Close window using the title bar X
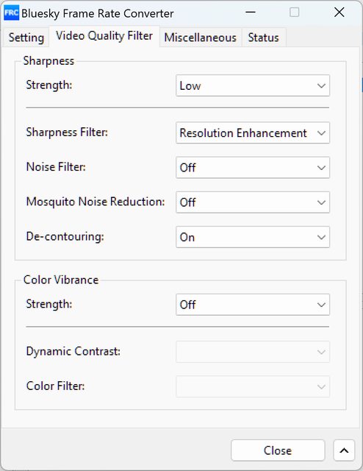Image resolution: width=363 pixels, height=471 pixels. 339,13
